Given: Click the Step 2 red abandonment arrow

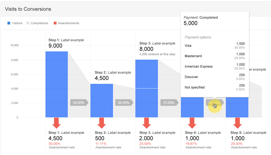Looking at the screenshot, I should pos(102,123).
